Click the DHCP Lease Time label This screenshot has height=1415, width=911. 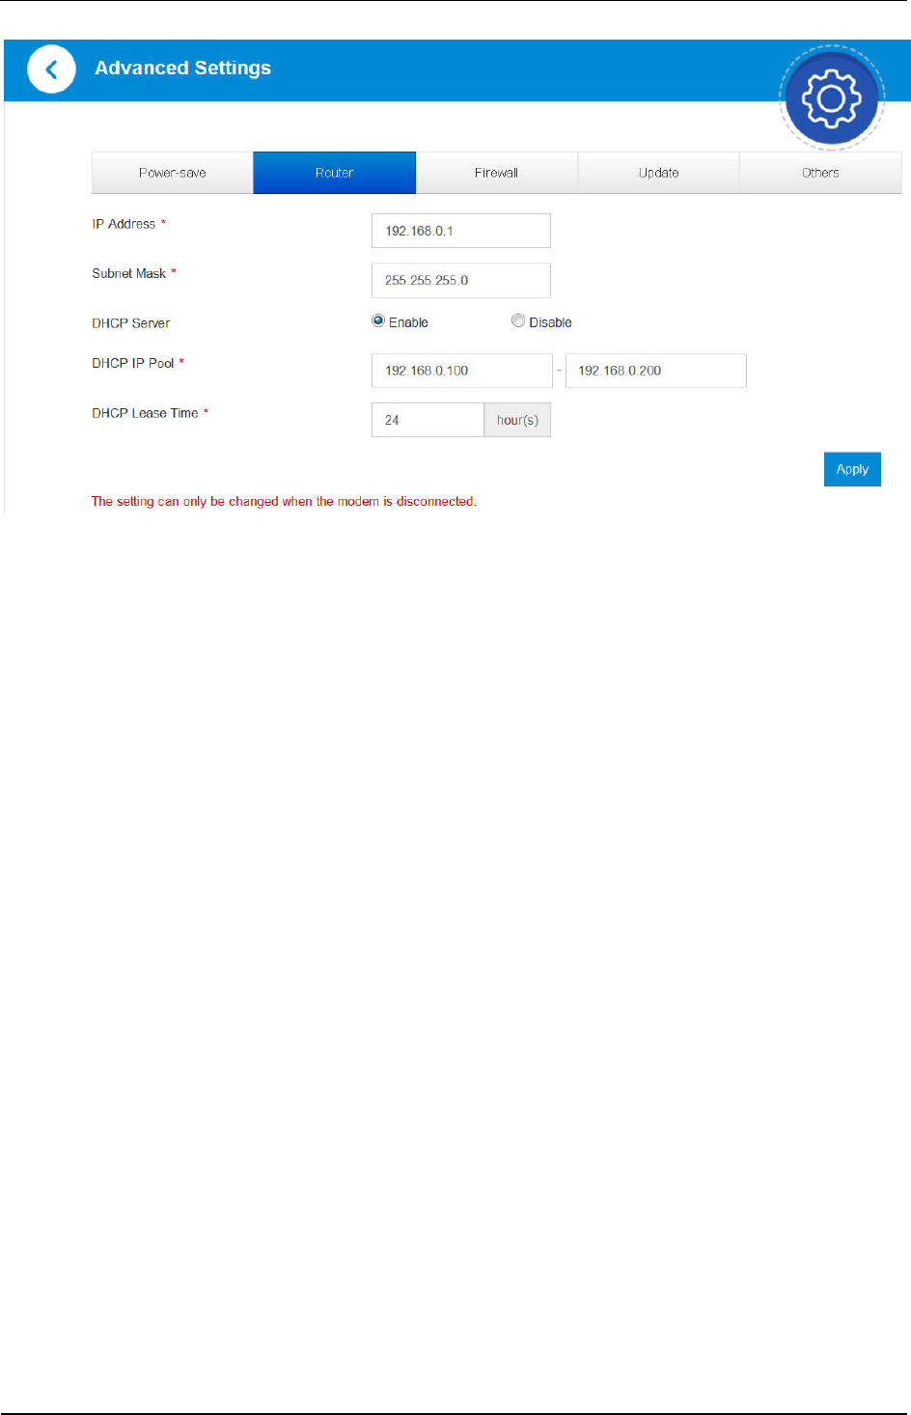(145, 413)
